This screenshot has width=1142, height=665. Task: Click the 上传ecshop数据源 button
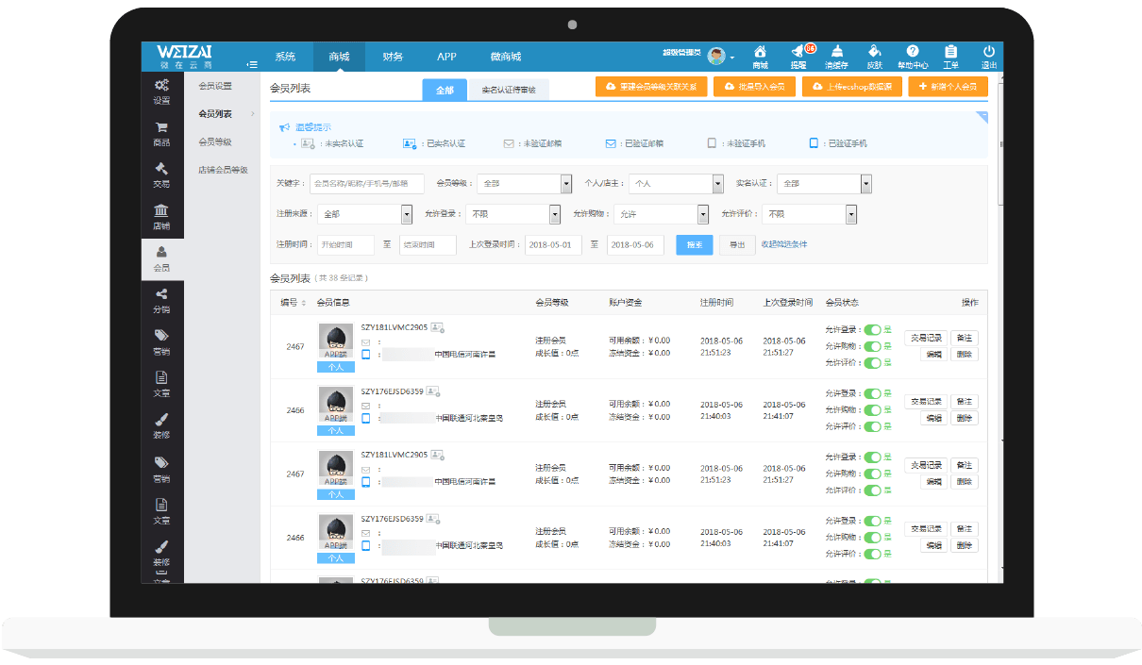click(x=852, y=86)
